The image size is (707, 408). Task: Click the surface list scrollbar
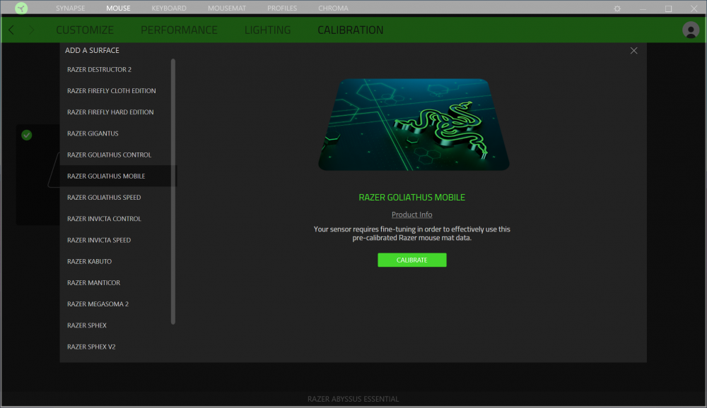(173, 191)
